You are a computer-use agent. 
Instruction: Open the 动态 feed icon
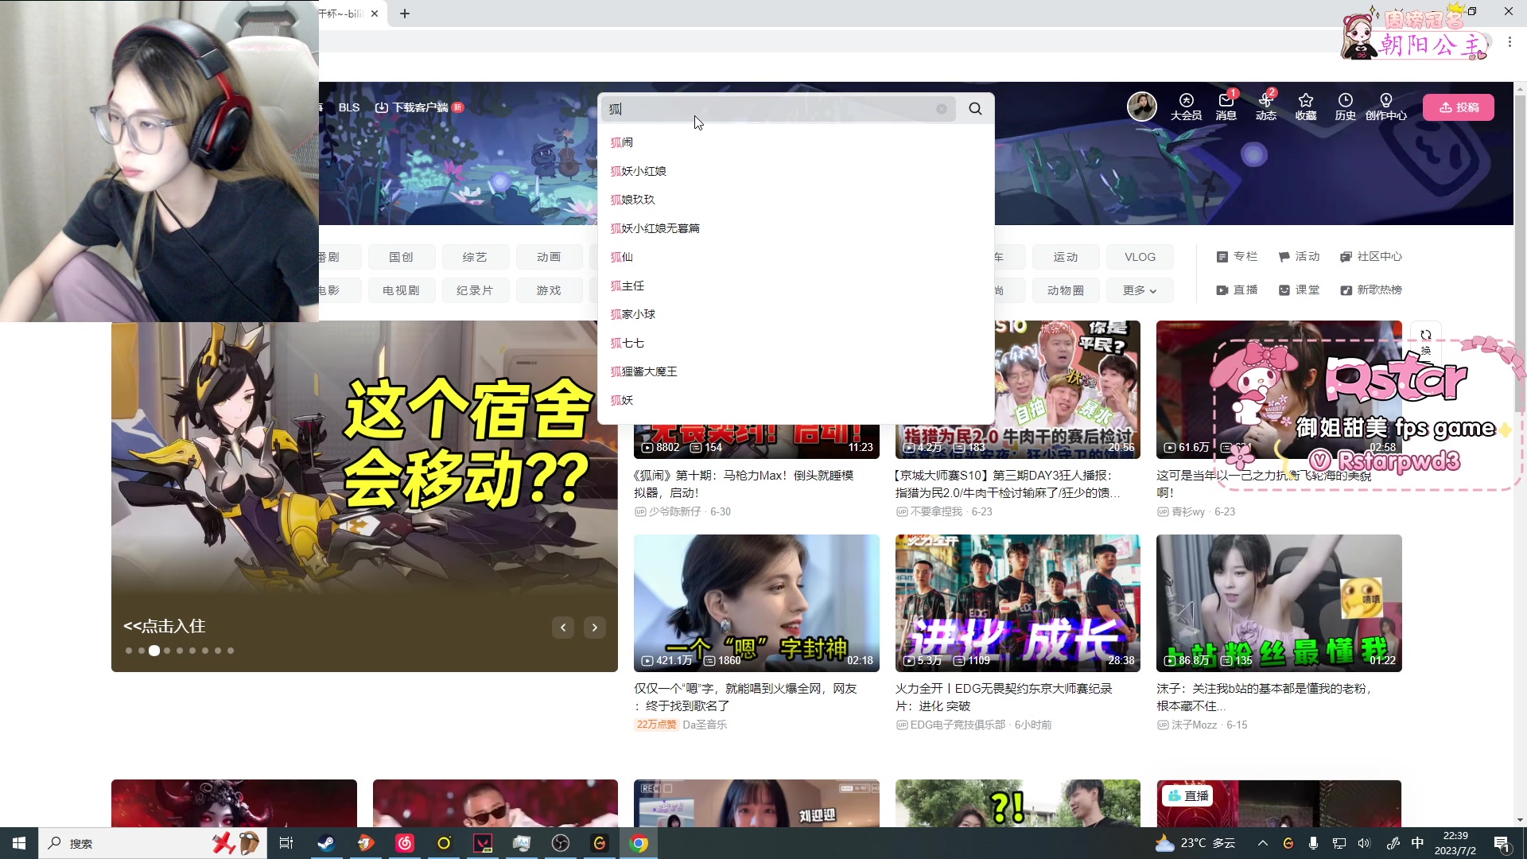1265,107
